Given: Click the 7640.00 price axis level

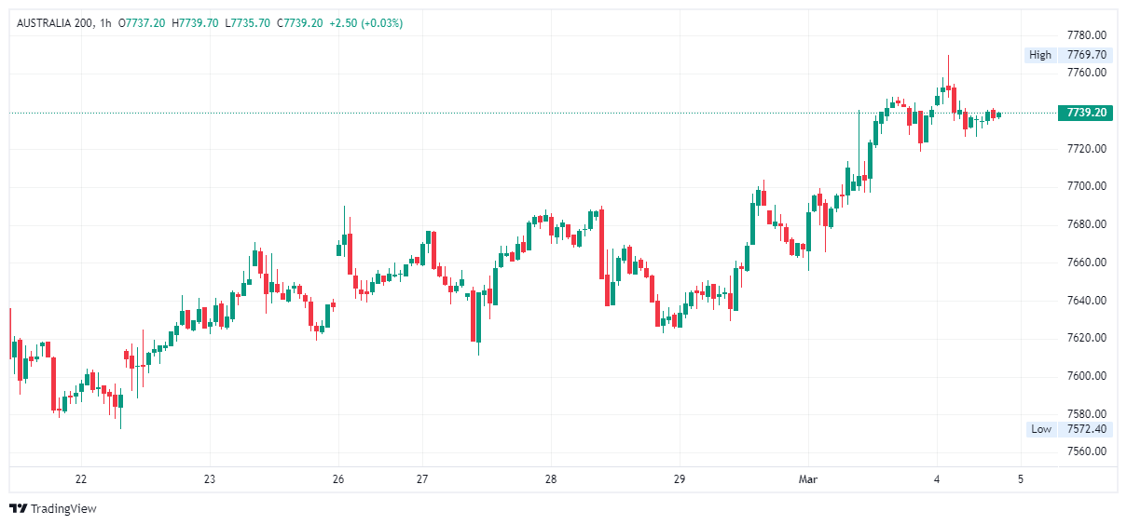Looking at the screenshot, I should [1087, 300].
